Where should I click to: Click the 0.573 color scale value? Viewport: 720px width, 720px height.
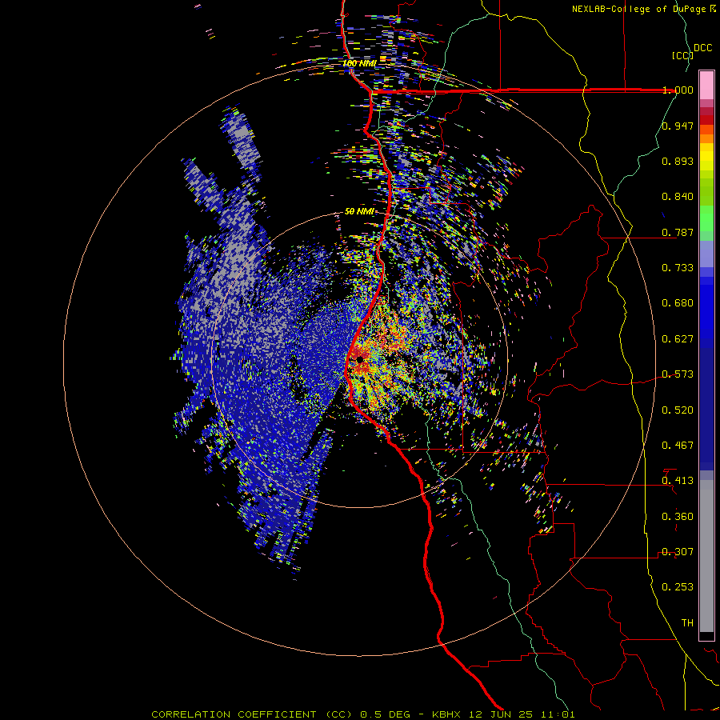coord(678,374)
